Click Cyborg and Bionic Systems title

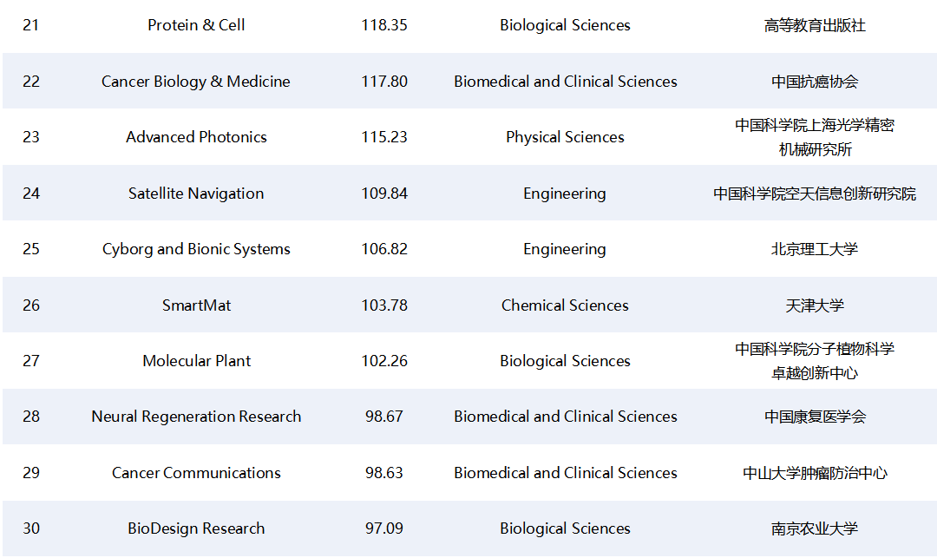click(196, 249)
